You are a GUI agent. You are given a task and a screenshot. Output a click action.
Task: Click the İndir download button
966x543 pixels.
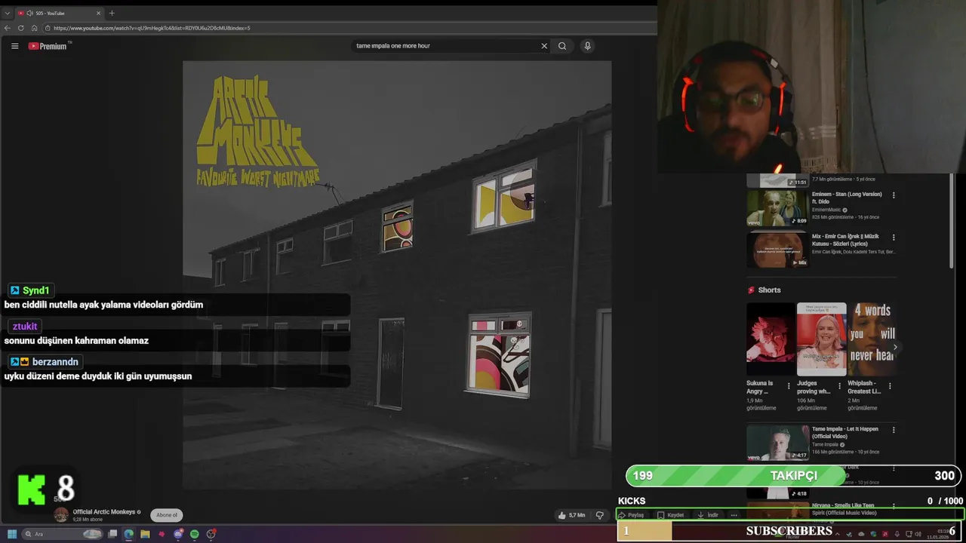point(708,515)
